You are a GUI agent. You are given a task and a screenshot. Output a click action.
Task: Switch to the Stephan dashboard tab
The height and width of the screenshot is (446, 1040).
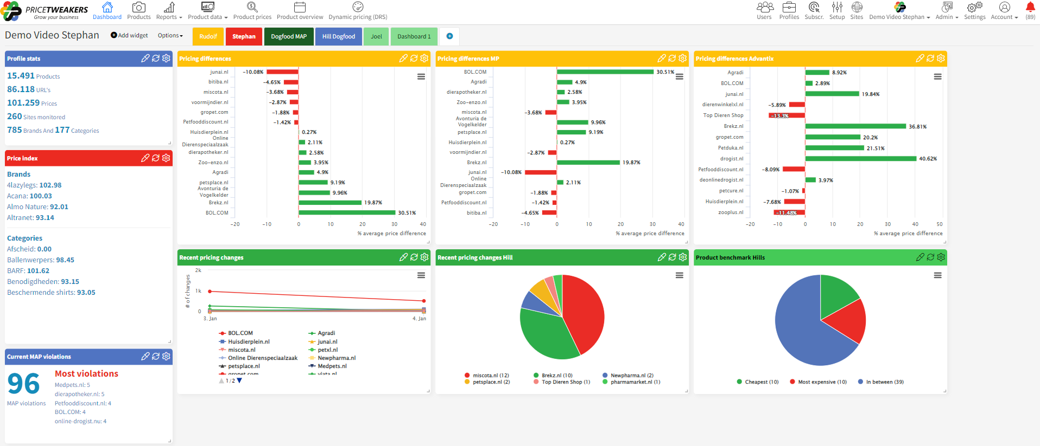(x=244, y=36)
